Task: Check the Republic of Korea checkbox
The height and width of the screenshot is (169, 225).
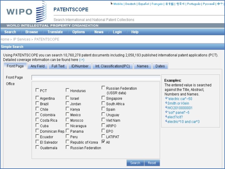Action: [67, 142]
